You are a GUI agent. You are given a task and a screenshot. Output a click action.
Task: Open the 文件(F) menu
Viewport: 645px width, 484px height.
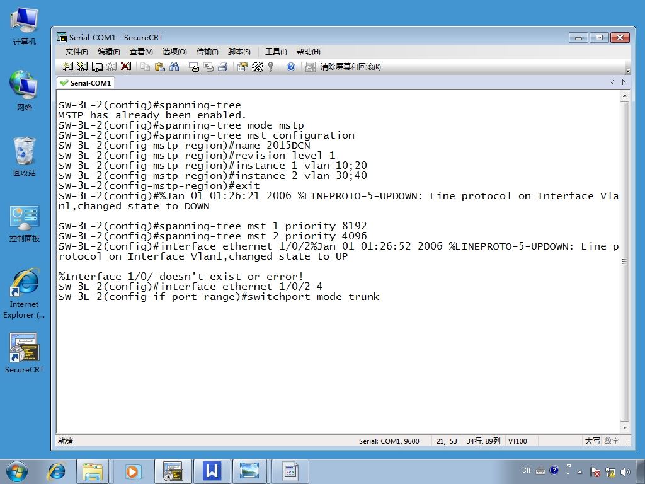76,52
